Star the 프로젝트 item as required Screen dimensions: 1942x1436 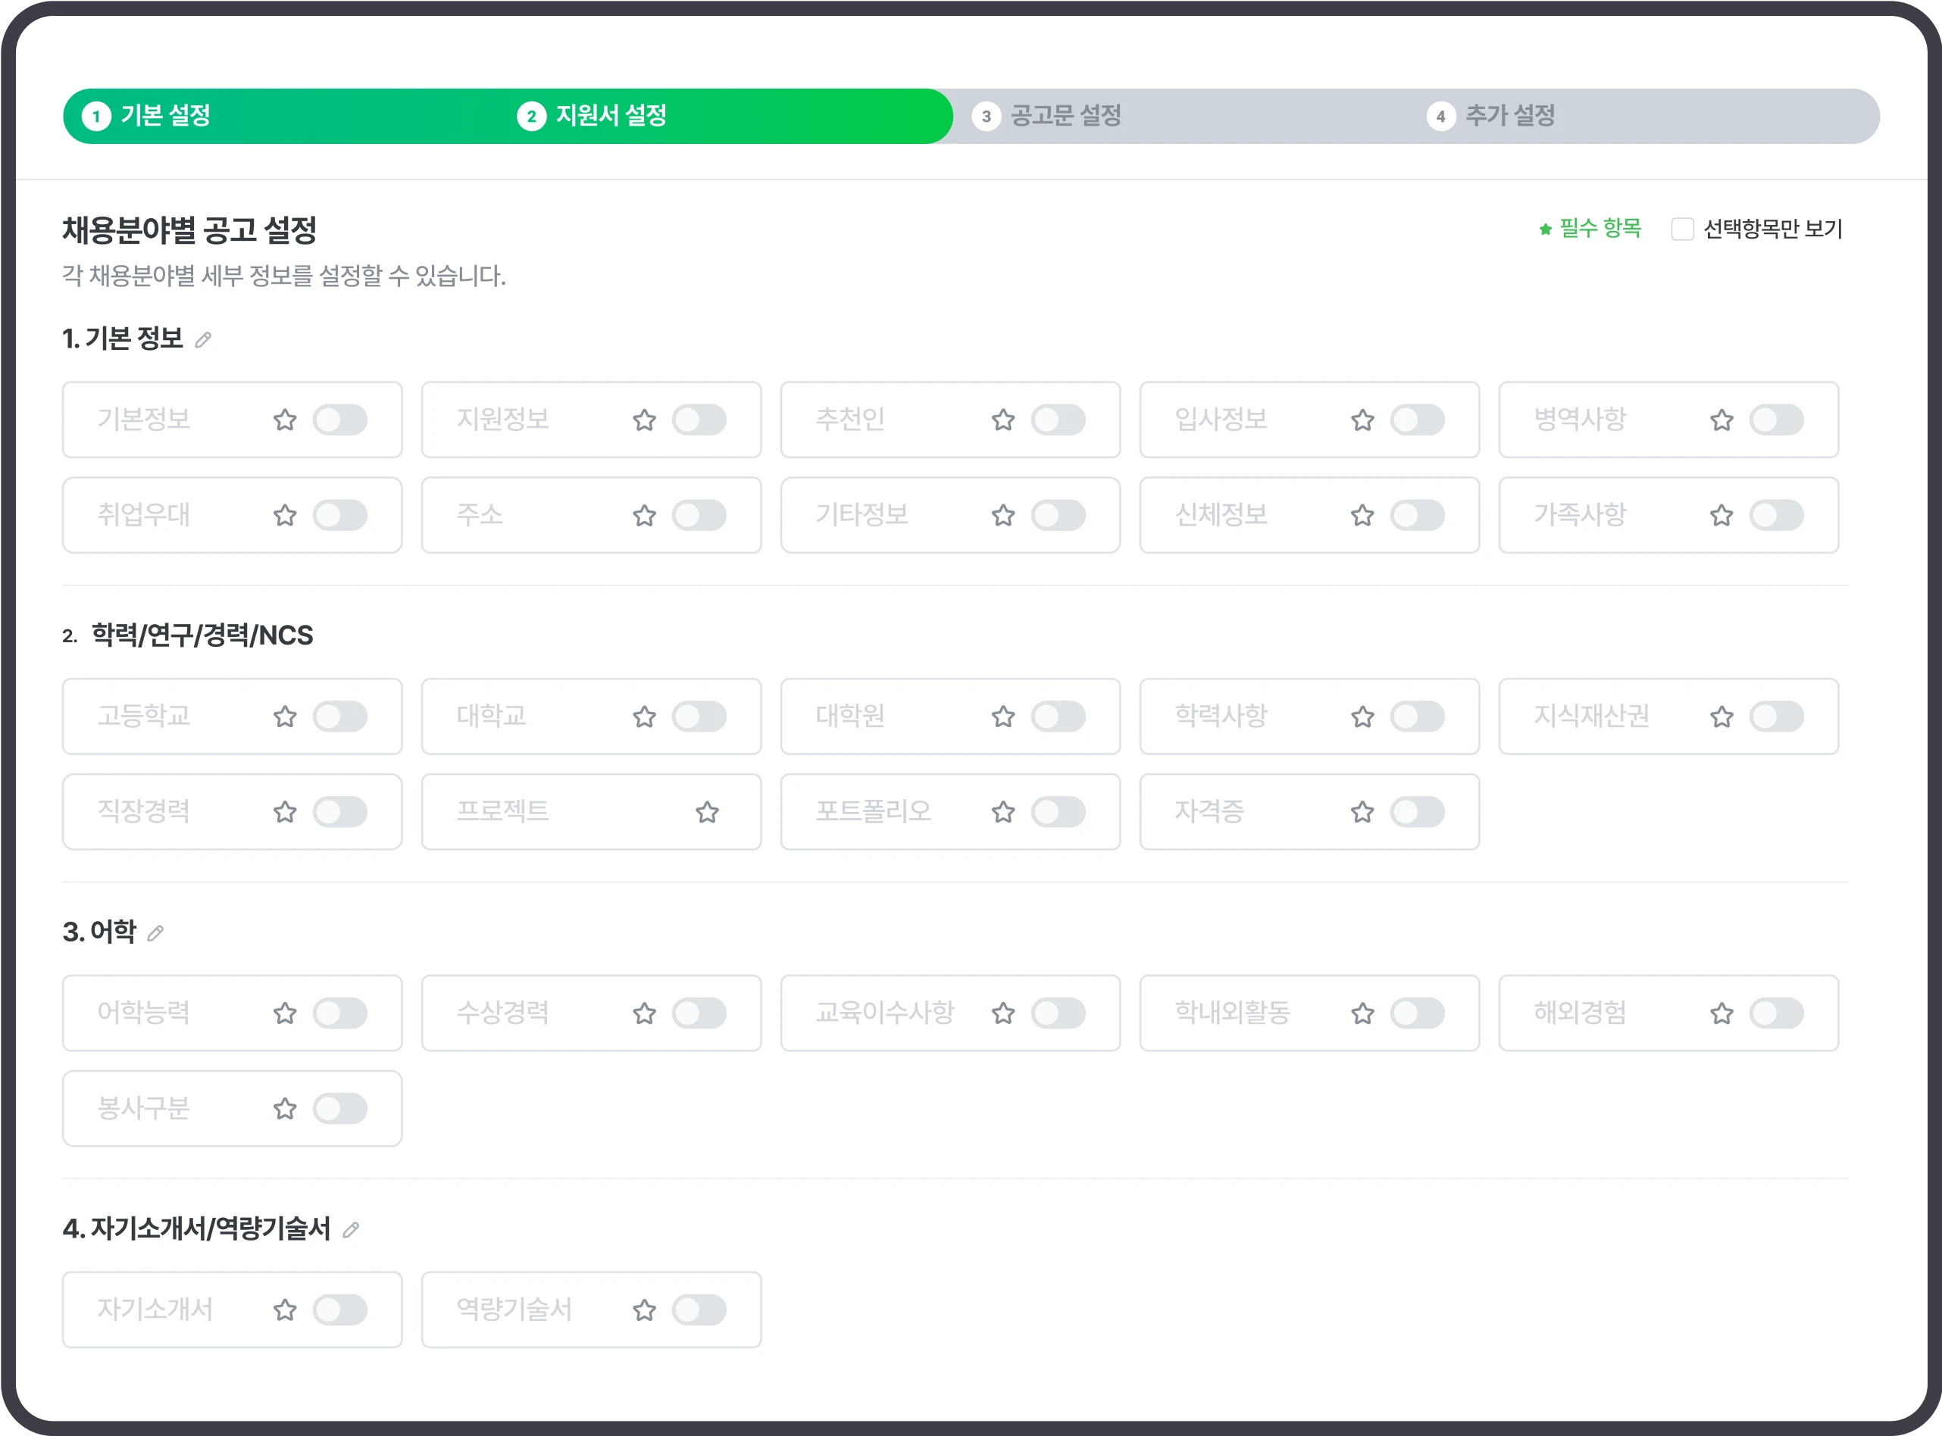coord(708,812)
